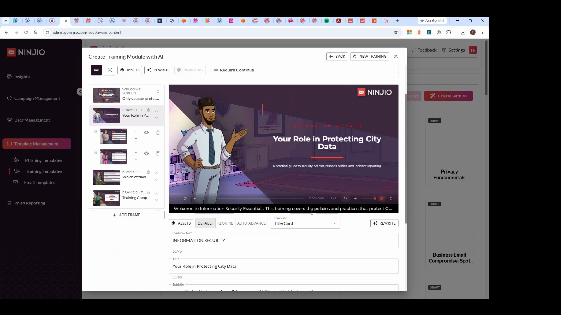Toggle visibility of the first sub-frame
This screenshot has width=561, height=315.
coord(146,133)
